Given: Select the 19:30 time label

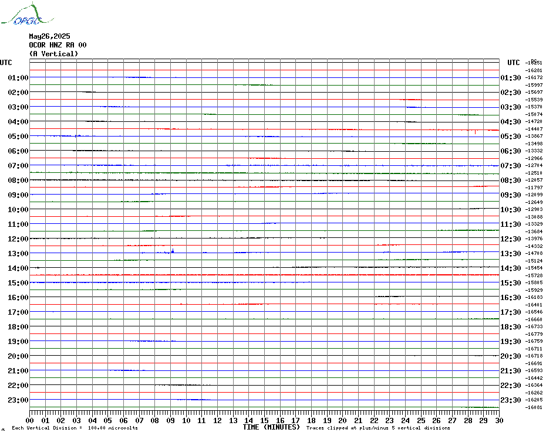Looking at the screenshot, I should [x=511, y=342].
